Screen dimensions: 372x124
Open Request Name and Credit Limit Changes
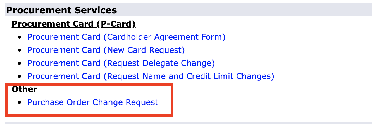151,76
